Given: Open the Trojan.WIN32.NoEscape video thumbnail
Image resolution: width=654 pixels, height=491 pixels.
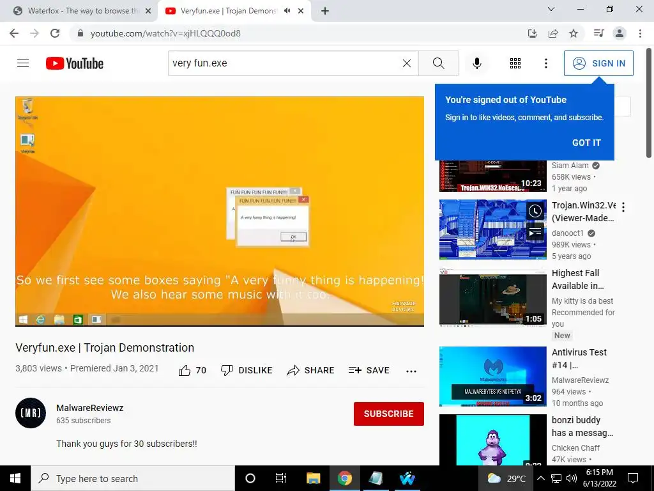Looking at the screenshot, I should (x=492, y=176).
